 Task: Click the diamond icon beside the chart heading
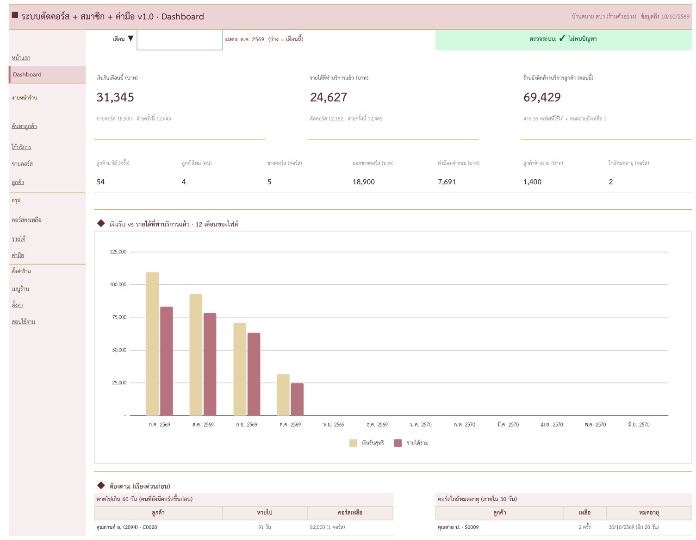coord(101,223)
